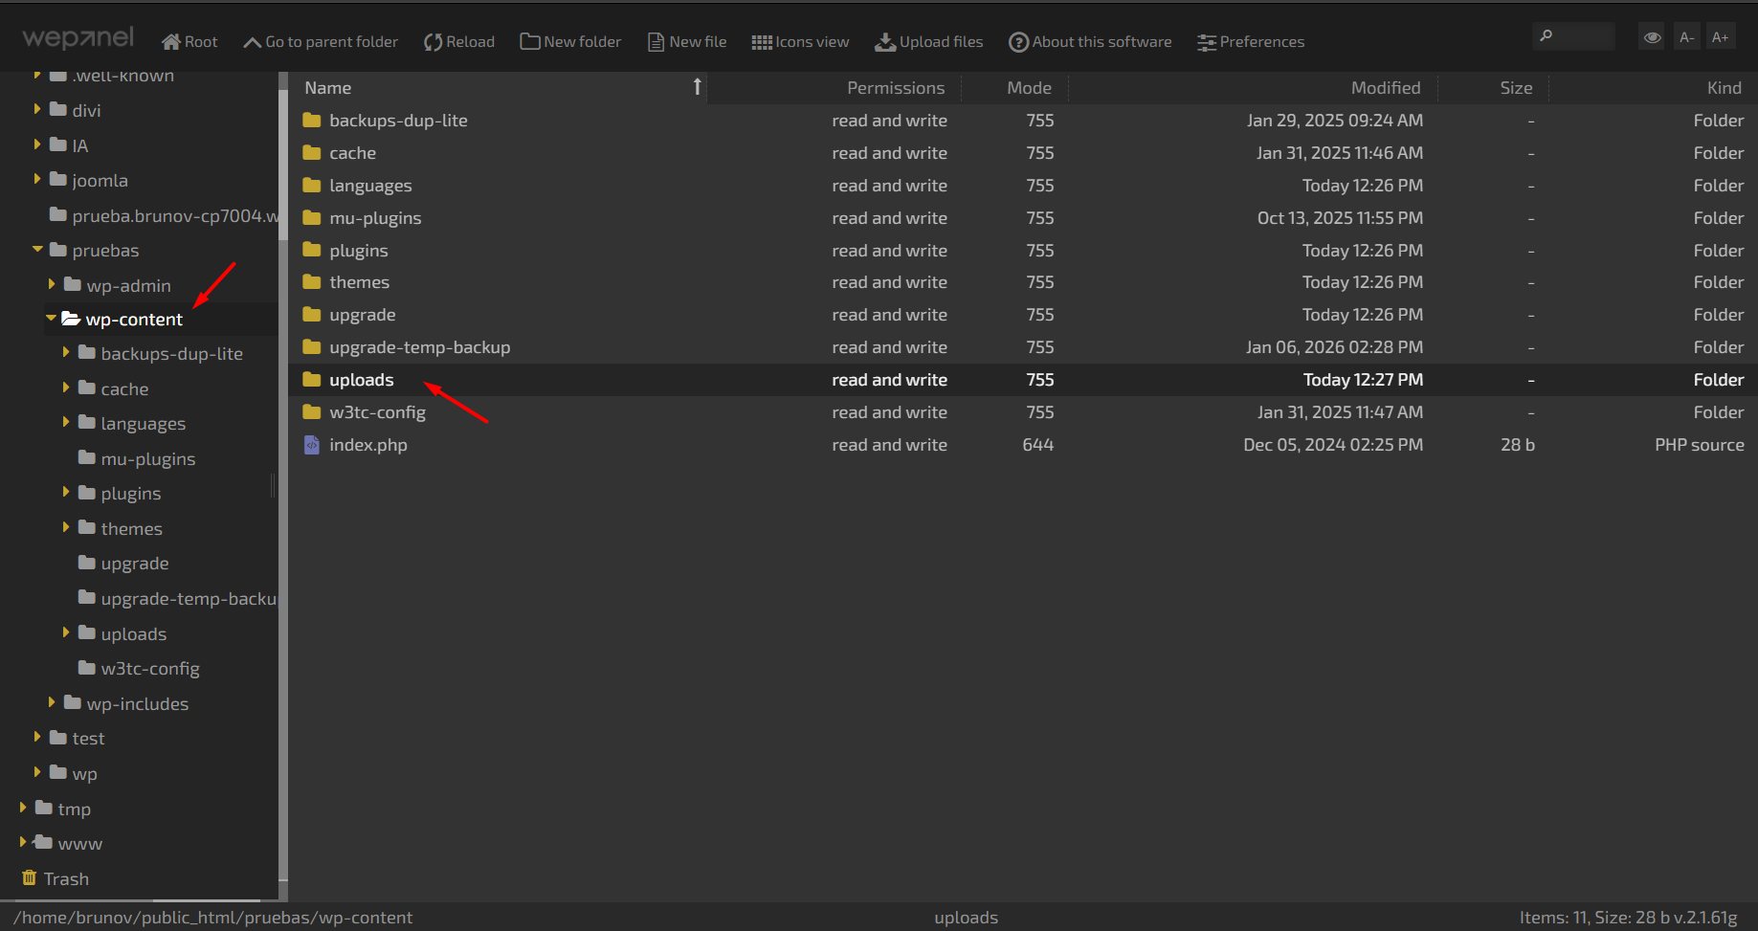Click the search input field
This screenshot has width=1758, height=931.
[1581, 36]
